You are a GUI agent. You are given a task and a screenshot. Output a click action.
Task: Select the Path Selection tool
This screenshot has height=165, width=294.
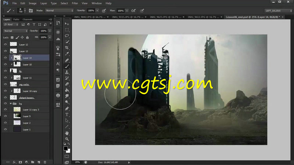67,121
